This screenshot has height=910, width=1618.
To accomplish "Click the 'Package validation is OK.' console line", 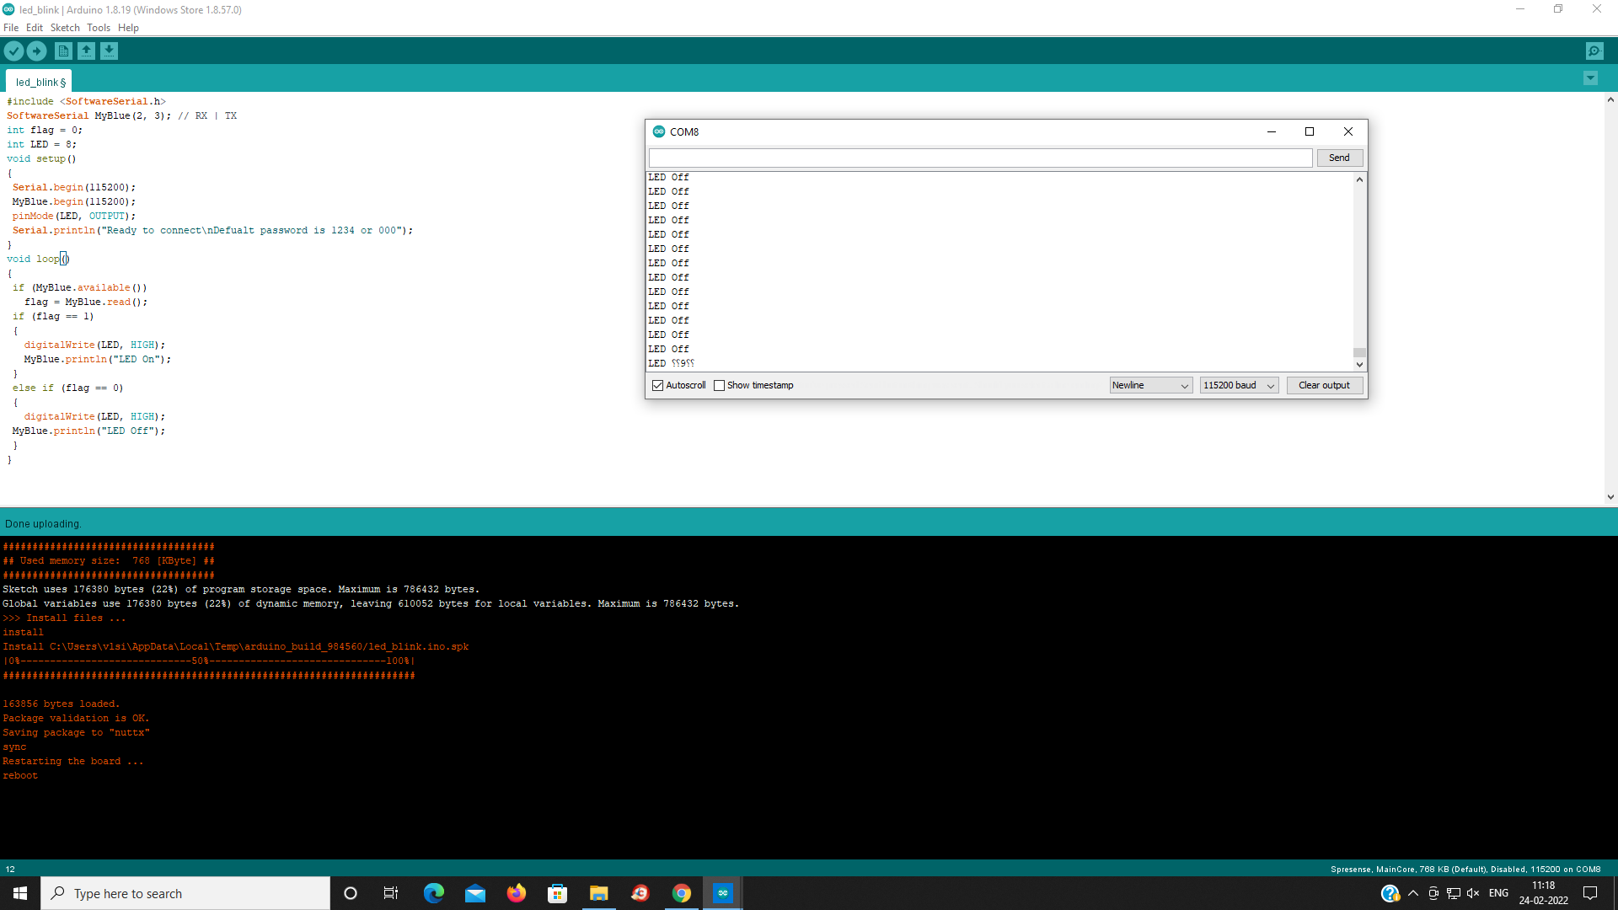I will 76,718.
